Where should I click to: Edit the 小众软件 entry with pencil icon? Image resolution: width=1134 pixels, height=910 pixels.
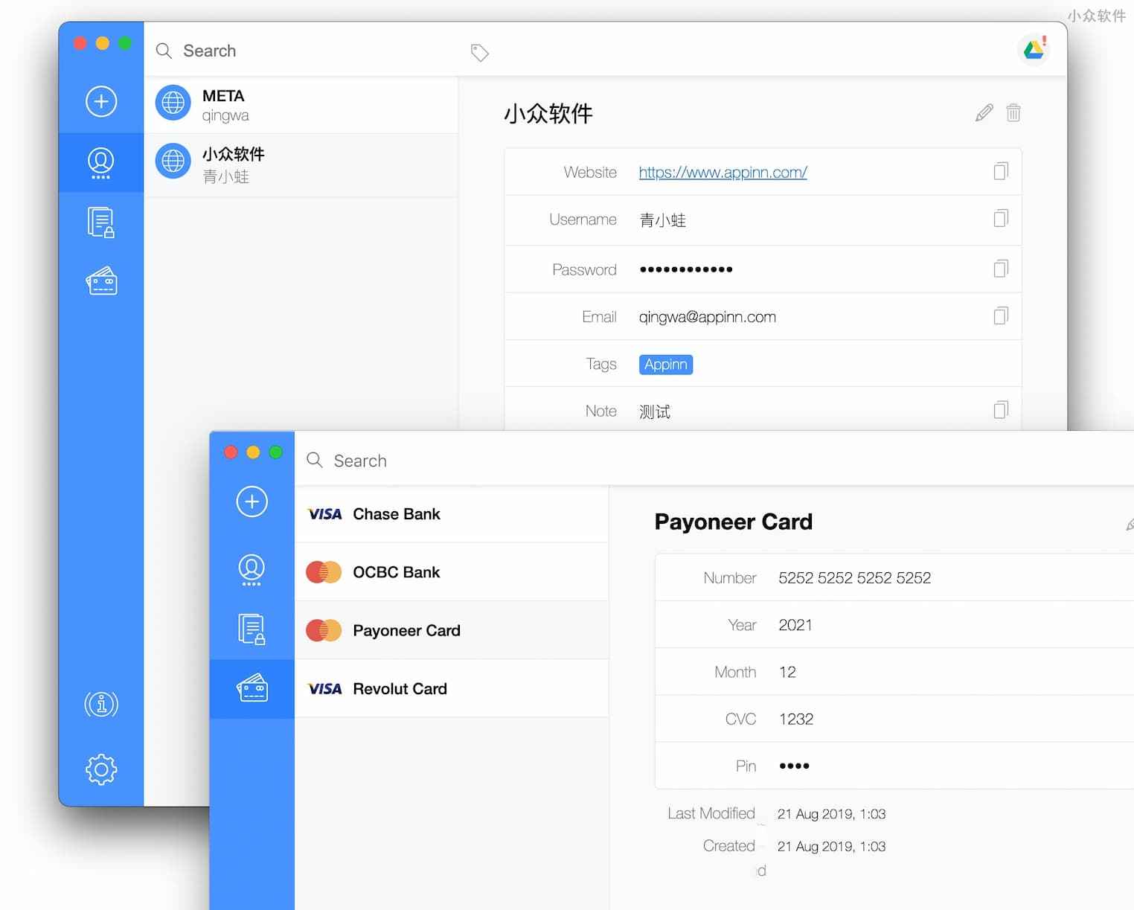click(x=984, y=113)
